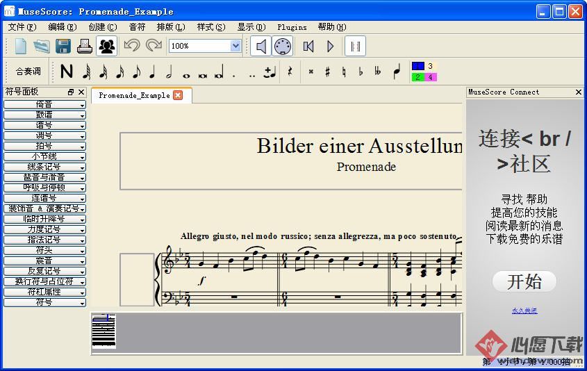587x371 pixels.
Task: Open the 创建(C) menu
Action: 103,27
